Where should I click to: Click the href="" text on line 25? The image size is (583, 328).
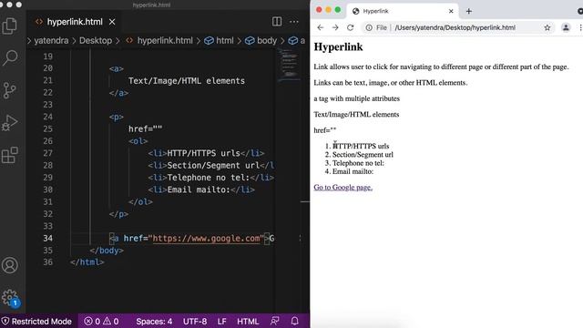[146, 129]
